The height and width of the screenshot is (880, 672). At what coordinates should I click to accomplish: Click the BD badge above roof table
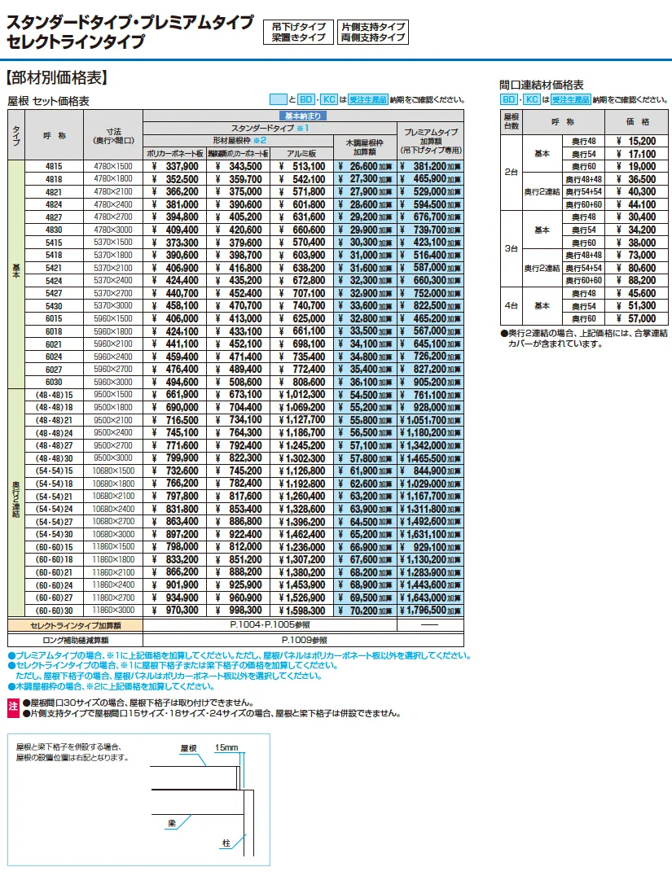coord(306,99)
